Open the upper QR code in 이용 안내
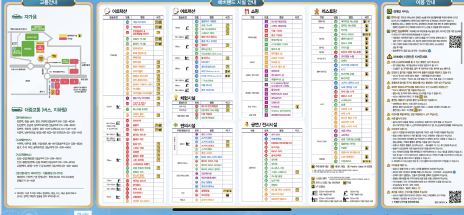 click(x=455, y=41)
